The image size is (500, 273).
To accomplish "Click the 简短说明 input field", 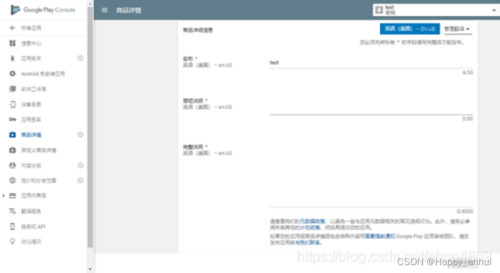I will 371,108.
